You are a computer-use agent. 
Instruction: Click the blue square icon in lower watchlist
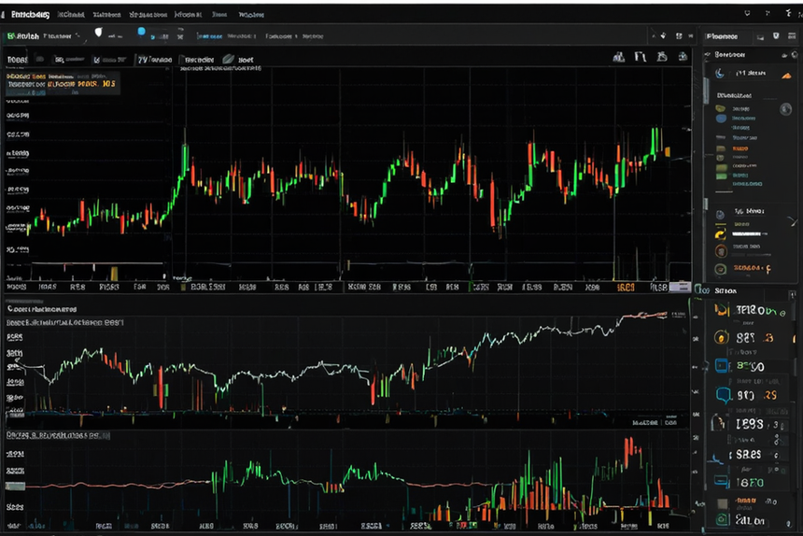tap(722, 365)
